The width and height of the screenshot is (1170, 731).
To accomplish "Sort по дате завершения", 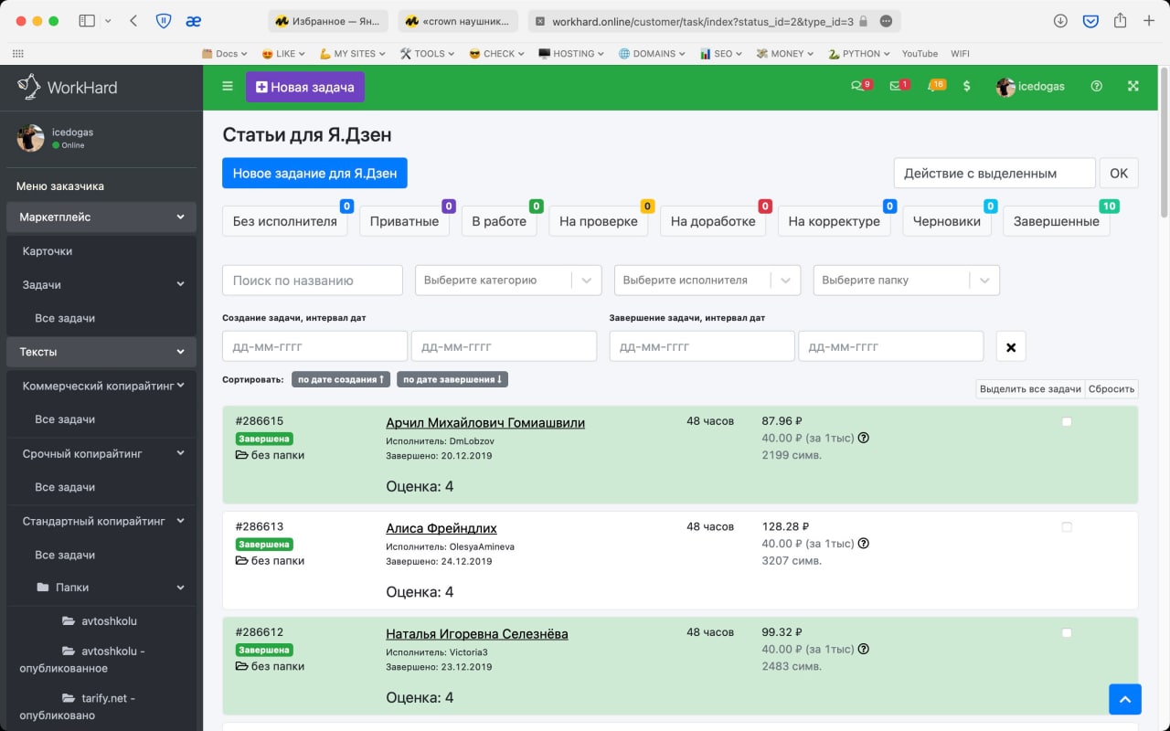I will [x=452, y=379].
